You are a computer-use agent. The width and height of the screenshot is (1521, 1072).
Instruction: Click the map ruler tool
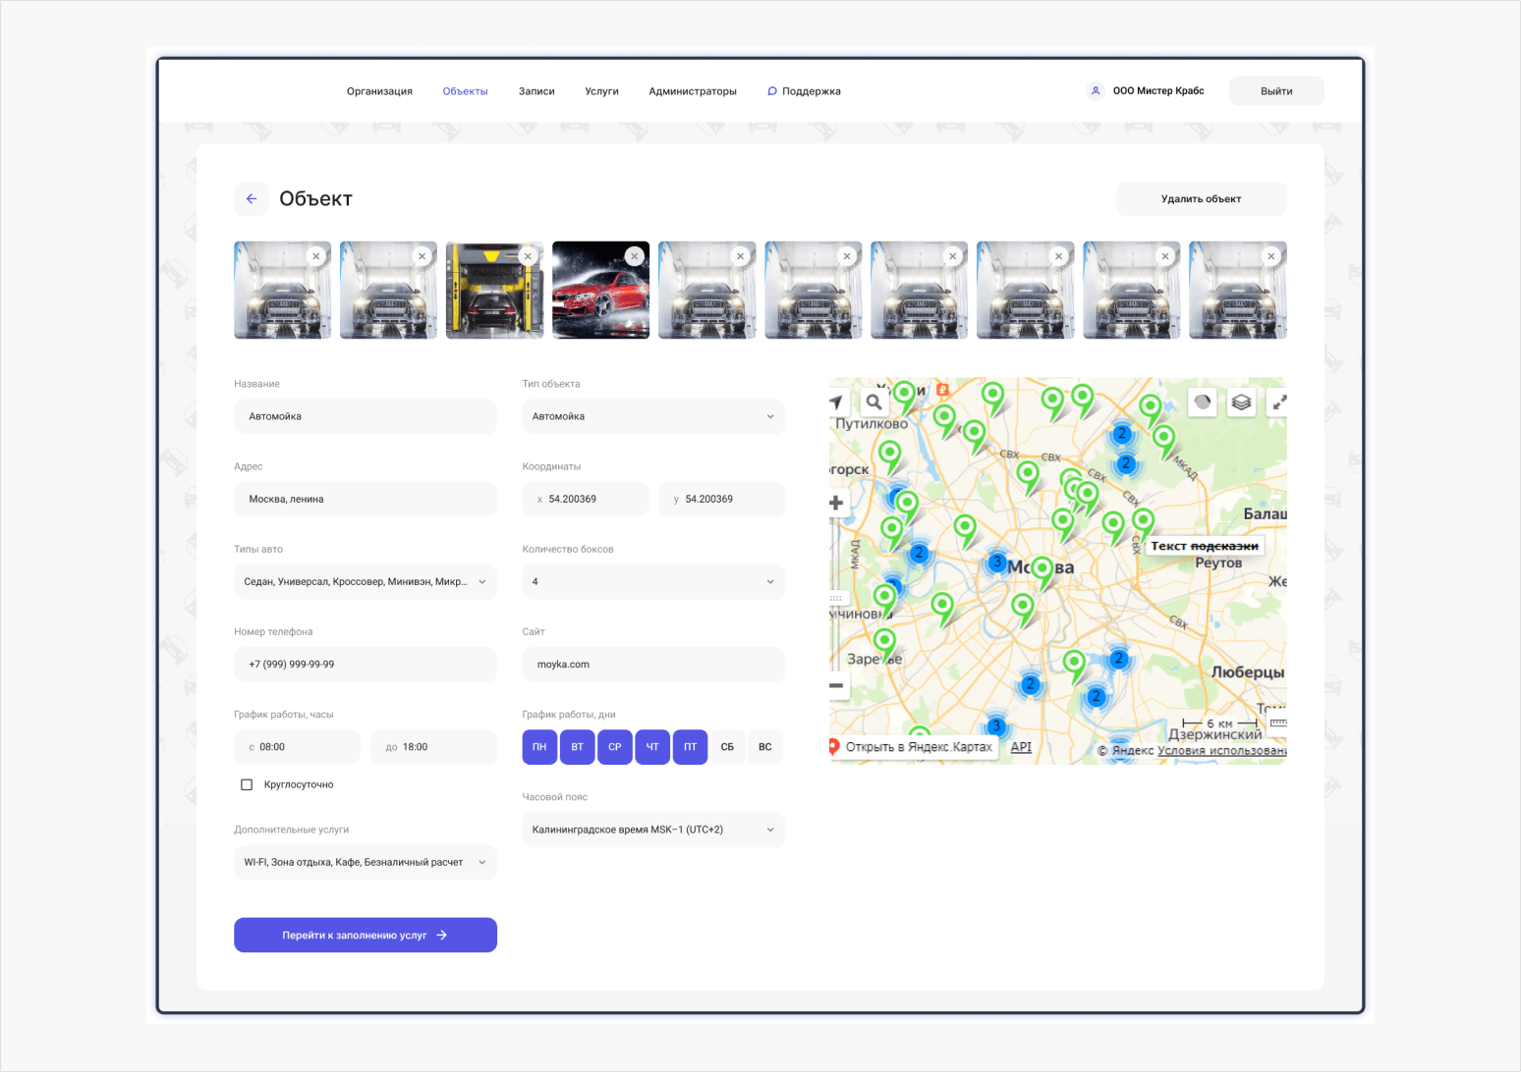coord(1277,724)
